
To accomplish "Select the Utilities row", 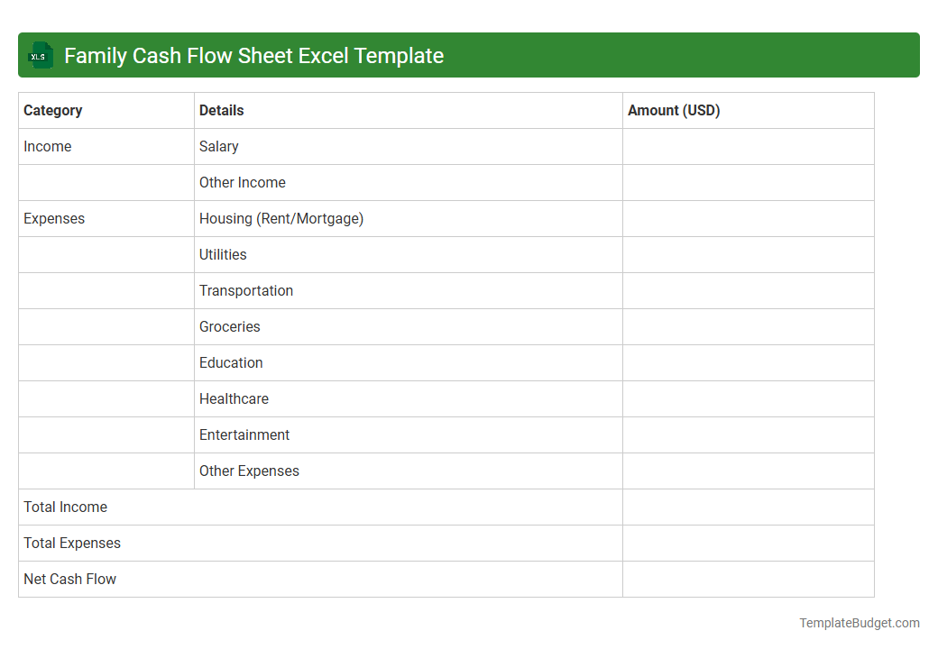I will (x=223, y=254).
